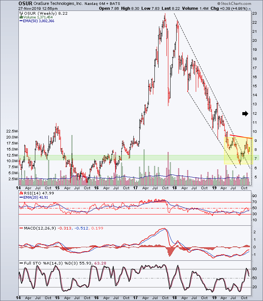This screenshot has height=301, width=263.
Task: Click the blue EMA(20) legend line marker
Action: (x=21, y=197)
